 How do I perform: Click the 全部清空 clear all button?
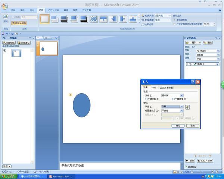pyautogui.click(x=25, y=43)
